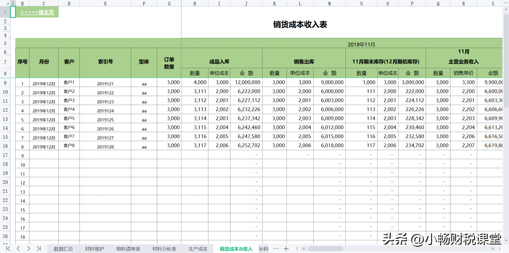The height and width of the screenshot is (253, 509).
Task: Select 销售单价 cell with 3,300
Action: pyautogui.click(x=463, y=82)
